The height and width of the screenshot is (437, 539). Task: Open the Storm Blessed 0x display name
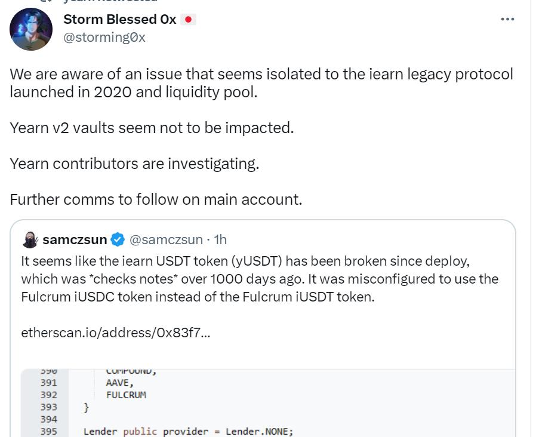(x=119, y=20)
